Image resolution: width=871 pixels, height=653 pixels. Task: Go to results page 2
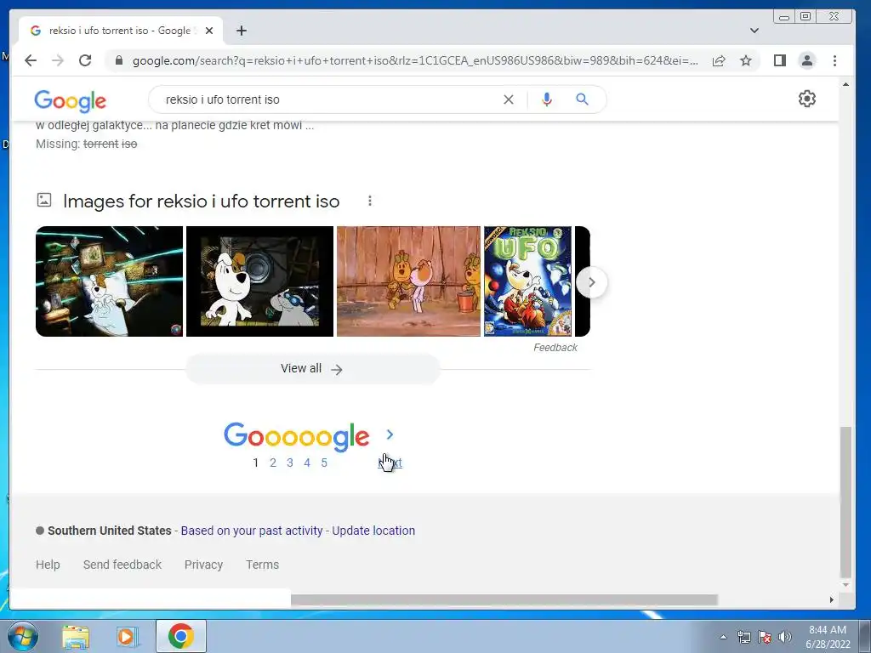coord(273,463)
